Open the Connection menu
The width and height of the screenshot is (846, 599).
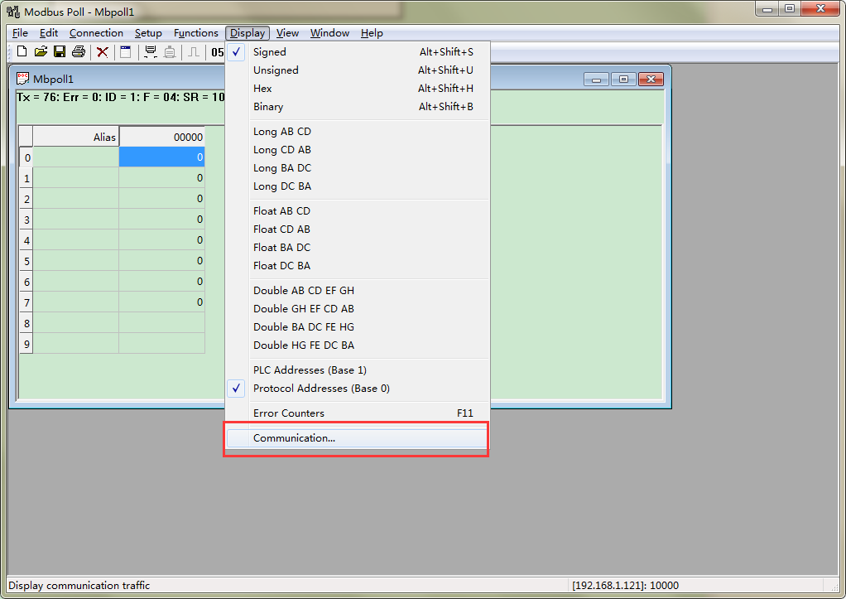pyautogui.click(x=96, y=33)
